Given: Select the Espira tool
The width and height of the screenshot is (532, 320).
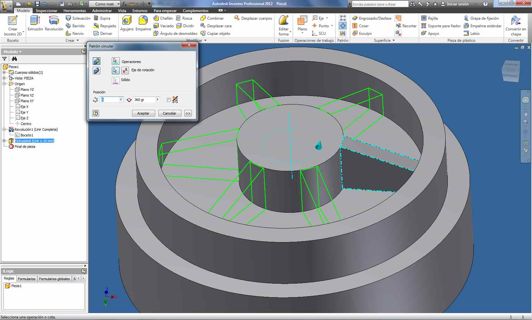Looking at the screenshot, I should click(x=102, y=18).
